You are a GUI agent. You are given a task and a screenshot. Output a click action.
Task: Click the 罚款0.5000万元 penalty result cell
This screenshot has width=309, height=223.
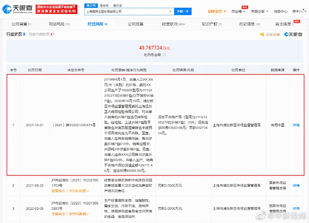click(170, 185)
